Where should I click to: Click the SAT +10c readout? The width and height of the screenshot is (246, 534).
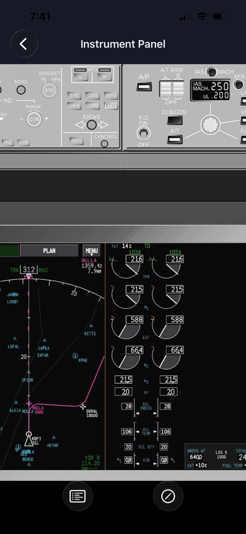(x=198, y=465)
